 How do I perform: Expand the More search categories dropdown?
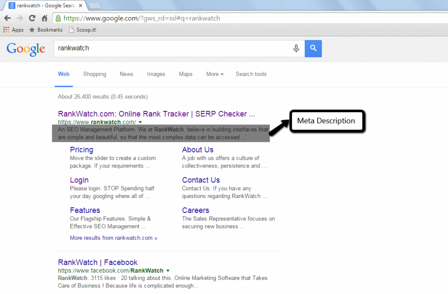click(215, 74)
